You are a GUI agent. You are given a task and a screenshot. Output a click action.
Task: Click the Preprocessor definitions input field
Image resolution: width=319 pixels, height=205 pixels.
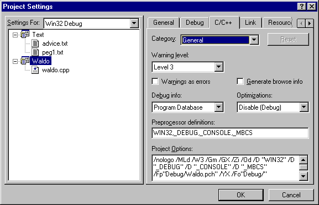click(230, 133)
